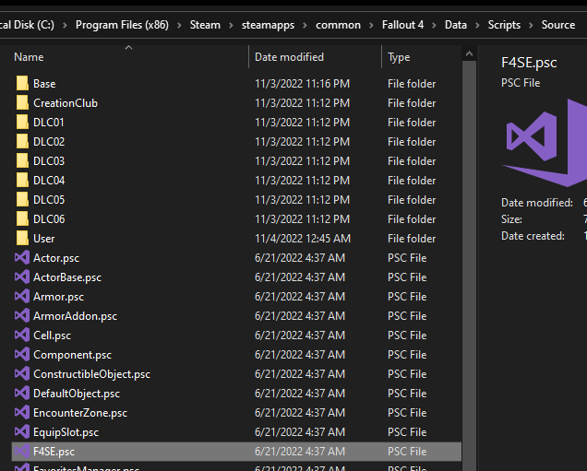
Task: Click the DefaultObject.psc file icon
Action: click(x=22, y=394)
